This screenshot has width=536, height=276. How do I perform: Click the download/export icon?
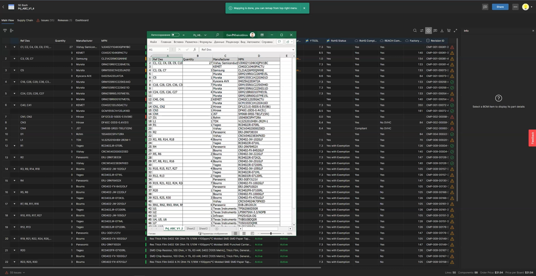point(442,30)
